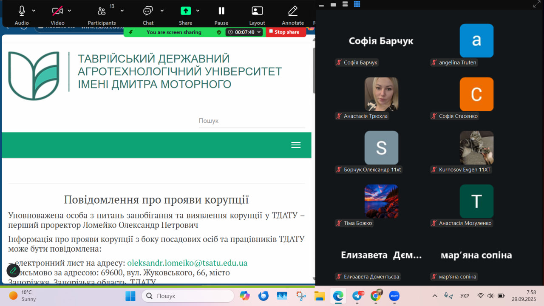Switch video panel to minimized strip view
Viewport: 544px width, 306px height.
click(322, 5)
